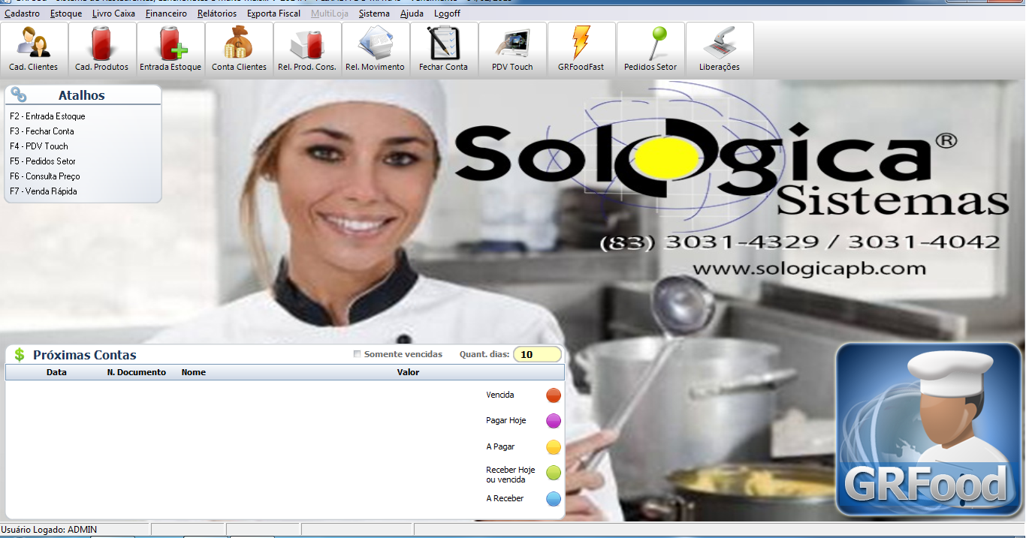Click the GRFood chef logo
The image size is (1026, 538).
click(x=928, y=430)
